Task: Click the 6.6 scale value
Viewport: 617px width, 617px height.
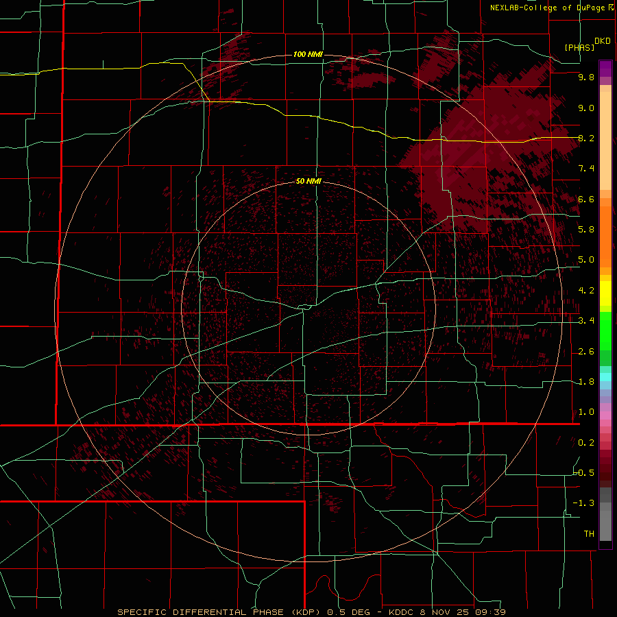Action: click(586, 199)
